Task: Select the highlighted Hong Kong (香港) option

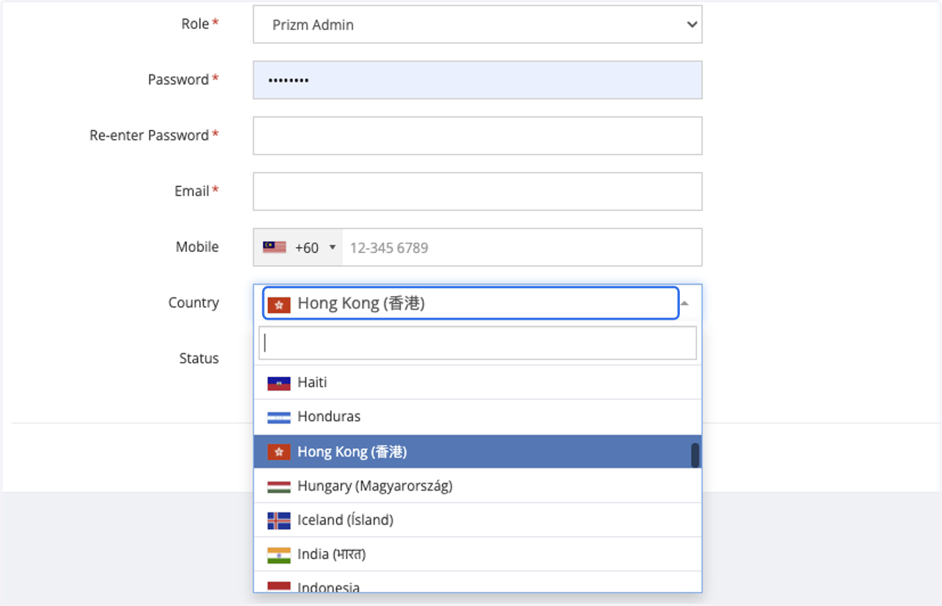Action: coord(477,451)
